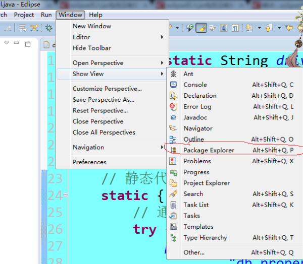Open the Outline view
This screenshot has width=303, height=264.
[193, 140]
